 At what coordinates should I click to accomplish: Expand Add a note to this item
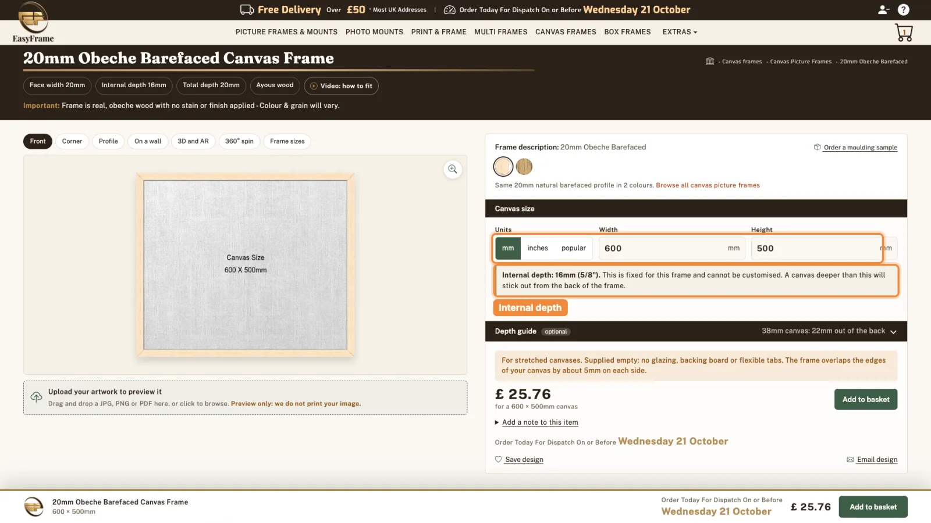tap(540, 422)
